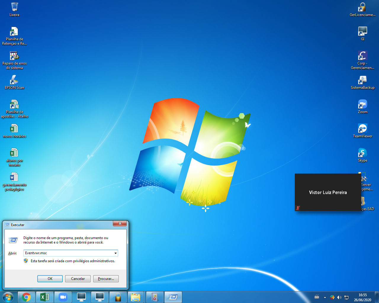Click the Executar dialog title text
This screenshot has height=303, width=379.
(x=18, y=225)
